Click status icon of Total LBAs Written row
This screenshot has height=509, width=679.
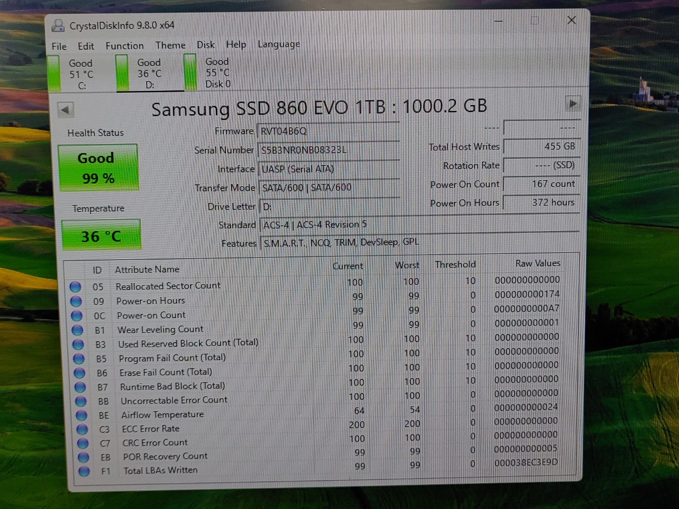pyautogui.click(x=84, y=471)
